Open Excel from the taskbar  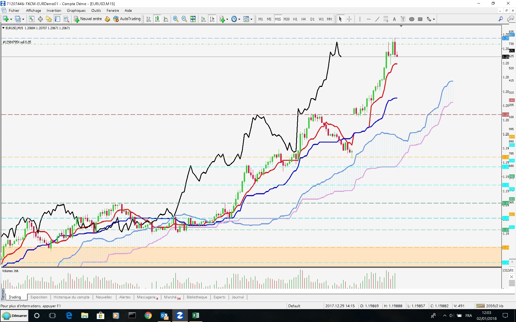196,316
